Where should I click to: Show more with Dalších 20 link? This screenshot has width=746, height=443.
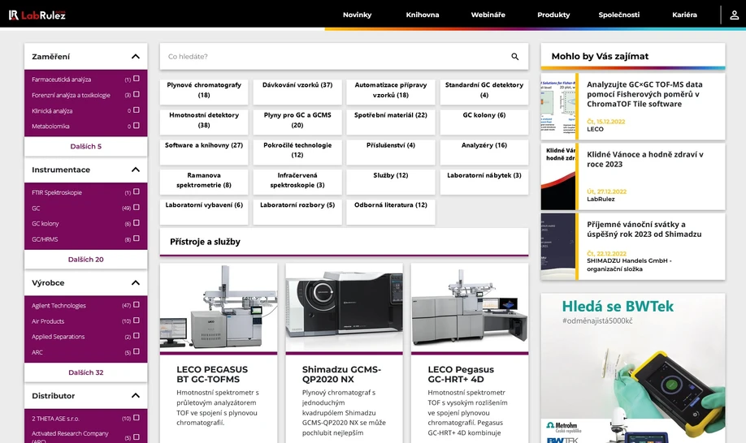coord(86,260)
